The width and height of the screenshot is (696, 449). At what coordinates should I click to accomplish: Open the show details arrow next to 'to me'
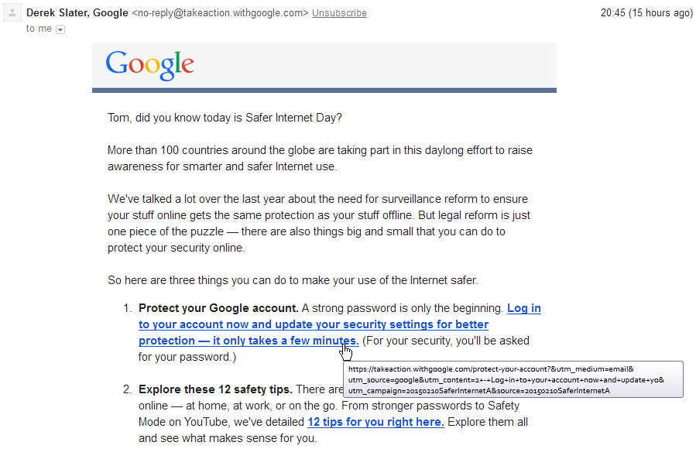[60, 28]
